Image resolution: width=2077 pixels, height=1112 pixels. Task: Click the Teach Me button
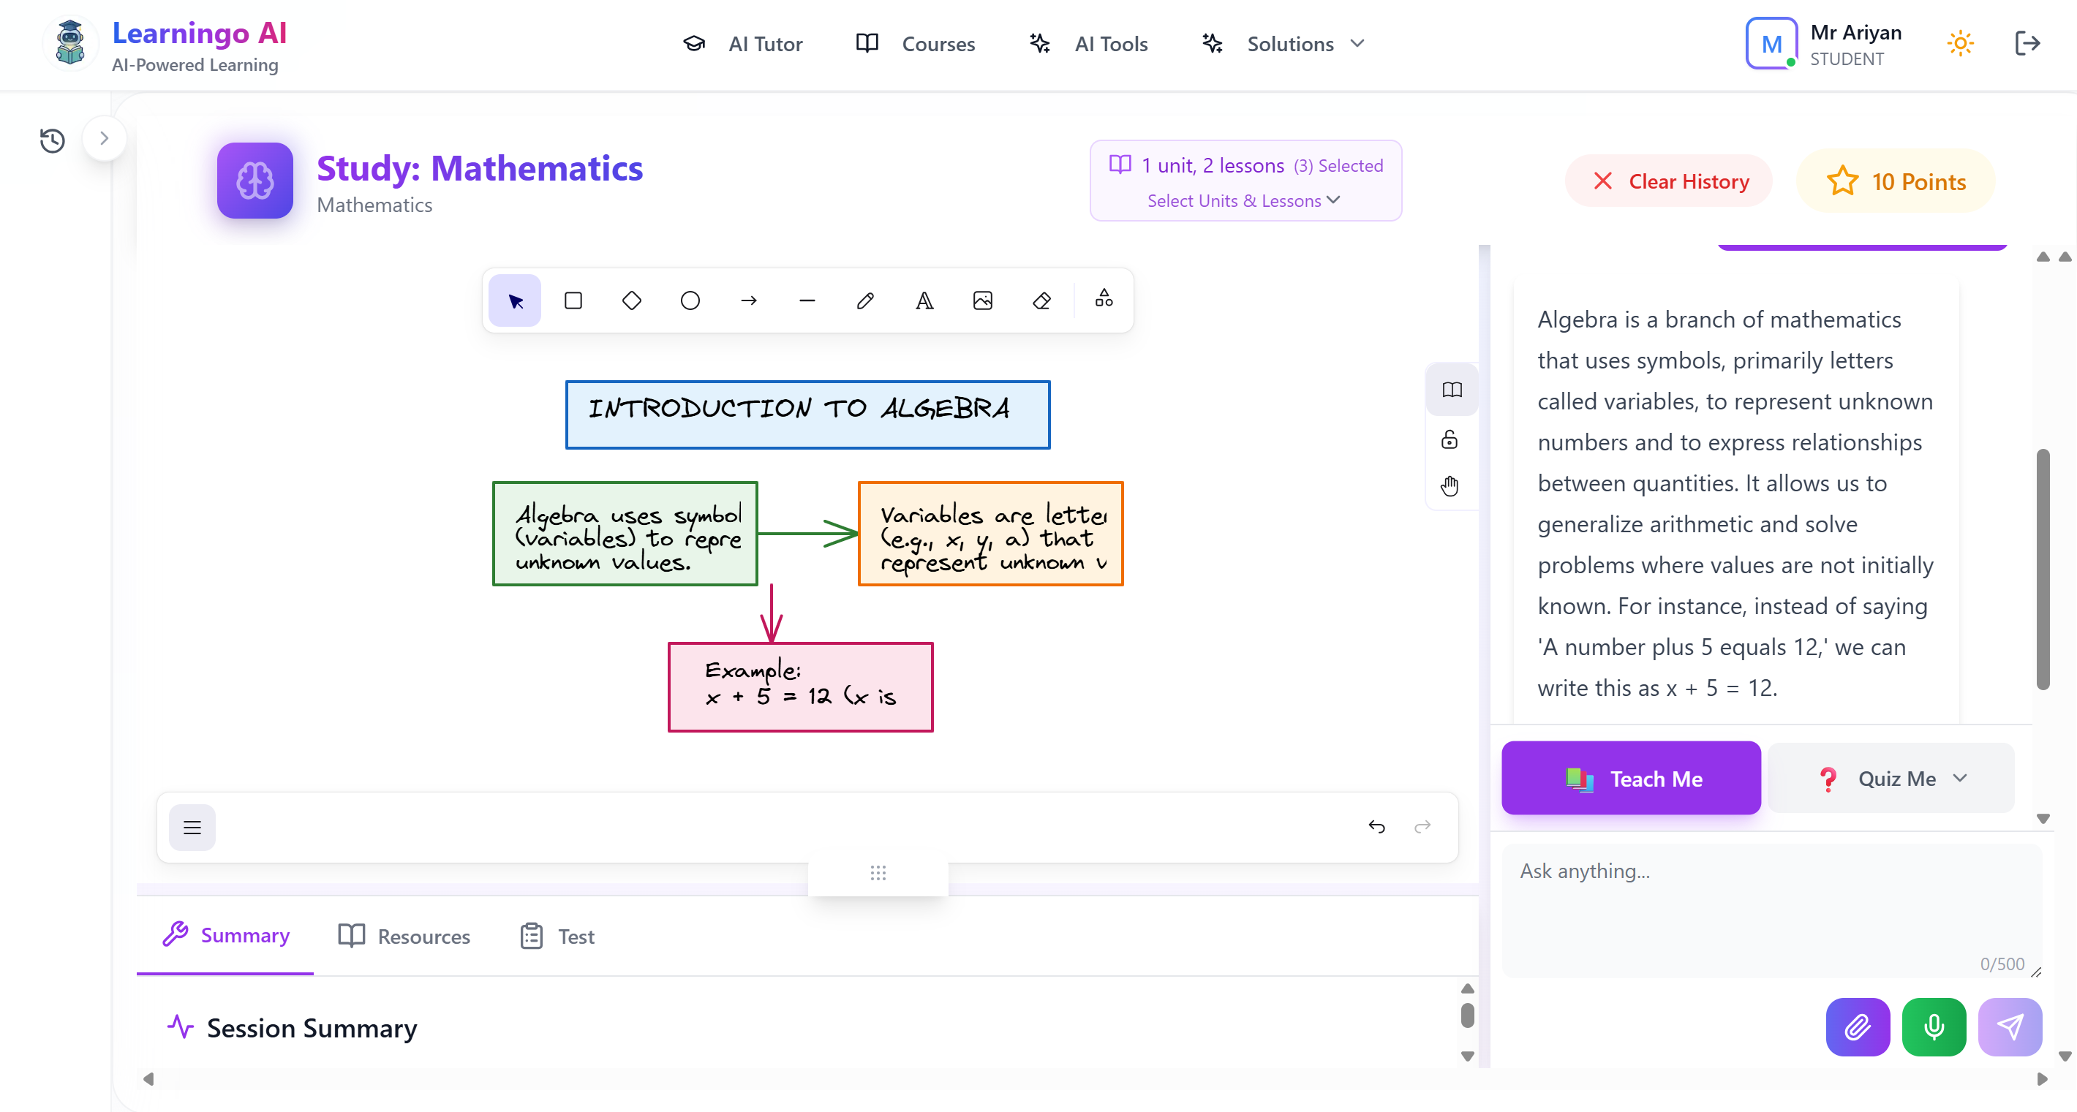1630,779
